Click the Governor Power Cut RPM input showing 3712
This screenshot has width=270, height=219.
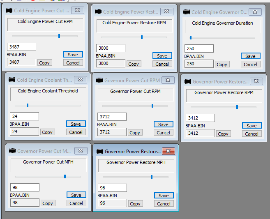(112, 117)
